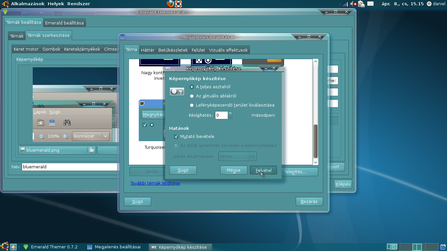Open the Alkalmazások menu

pyautogui.click(x=27, y=4)
